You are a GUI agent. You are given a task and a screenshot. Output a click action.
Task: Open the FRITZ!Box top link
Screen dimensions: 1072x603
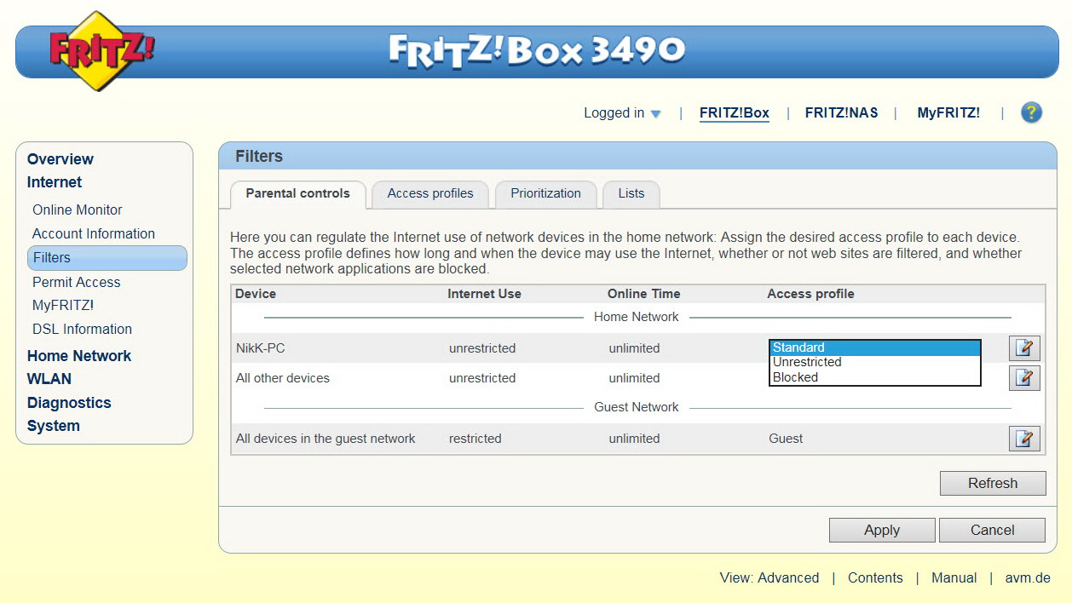[735, 113]
